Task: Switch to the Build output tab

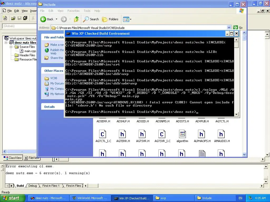Action: [x=20, y=186]
